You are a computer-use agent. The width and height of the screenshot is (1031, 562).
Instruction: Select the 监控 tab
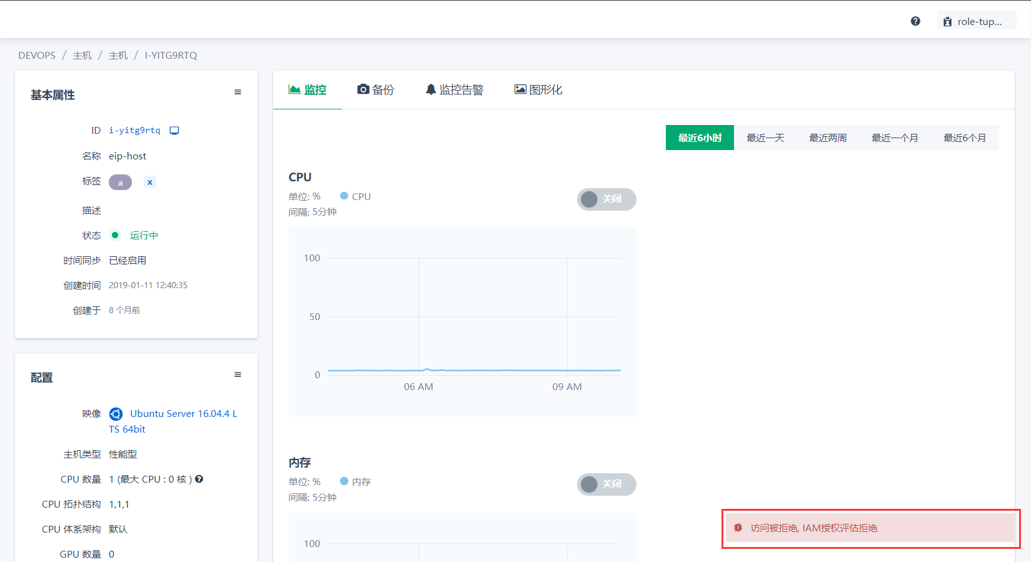[x=308, y=90]
